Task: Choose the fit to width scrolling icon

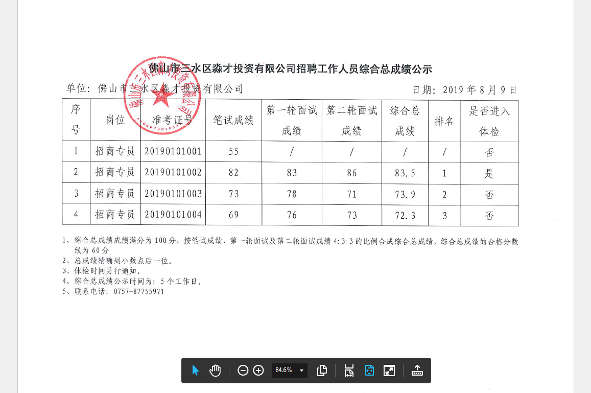Action: pyautogui.click(x=349, y=371)
